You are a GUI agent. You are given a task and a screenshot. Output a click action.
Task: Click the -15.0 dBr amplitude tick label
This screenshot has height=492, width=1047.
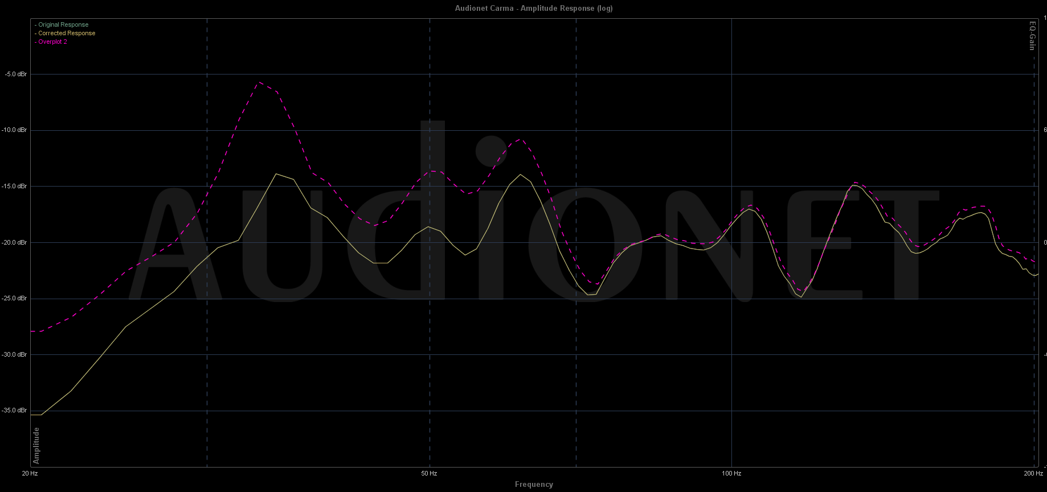(x=14, y=187)
